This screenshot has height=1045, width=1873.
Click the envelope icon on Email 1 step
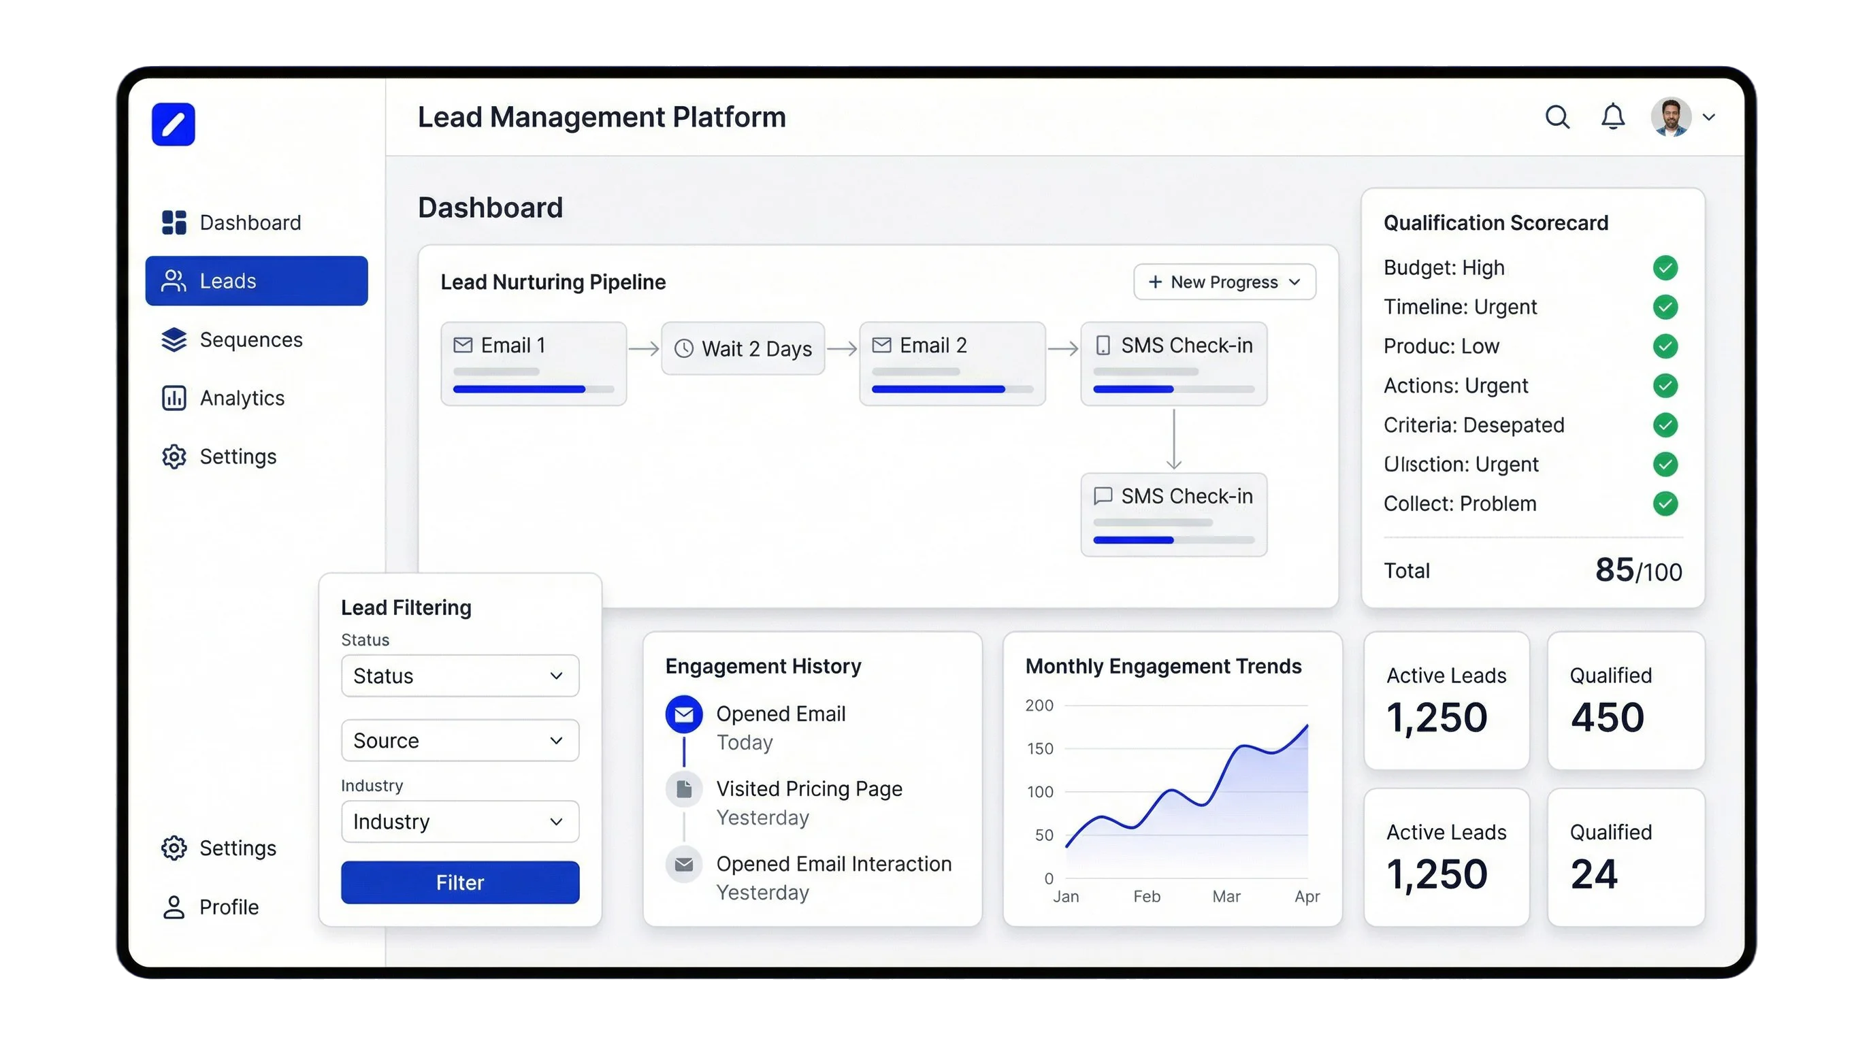(462, 345)
